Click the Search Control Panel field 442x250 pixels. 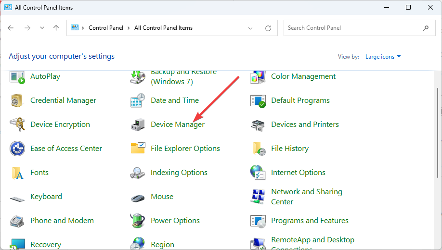(x=359, y=28)
